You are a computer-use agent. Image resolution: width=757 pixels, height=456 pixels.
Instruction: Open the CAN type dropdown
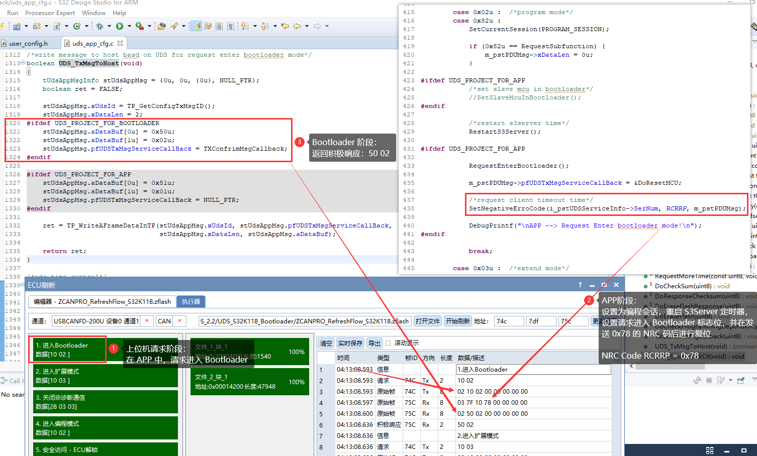coord(180,321)
